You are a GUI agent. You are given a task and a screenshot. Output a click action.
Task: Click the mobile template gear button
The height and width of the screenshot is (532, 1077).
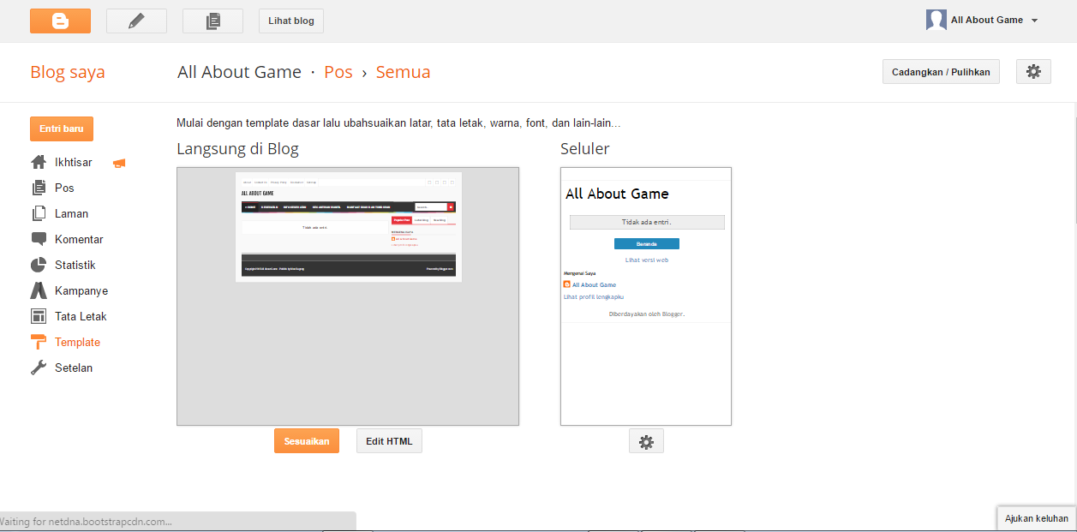click(646, 441)
